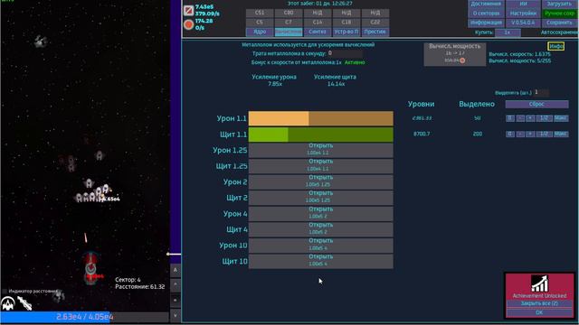
Task: Select the missile weapon icon
Action: coord(24,303)
